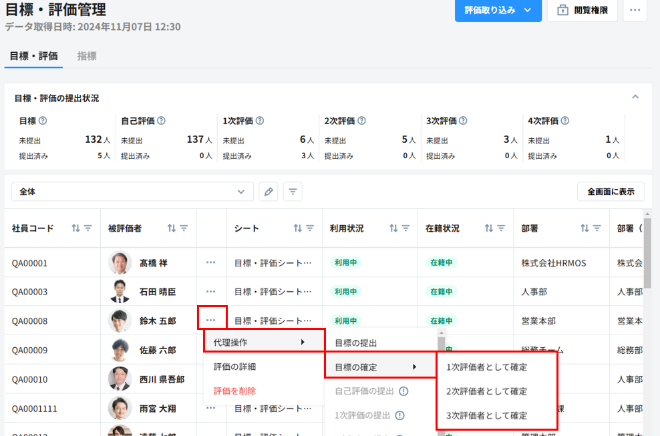This screenshot has width=660, height=436.
Task: Open the 全体 view dropdown
Action: [132, 192]
